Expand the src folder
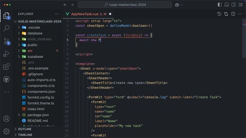 pos(19,51)
